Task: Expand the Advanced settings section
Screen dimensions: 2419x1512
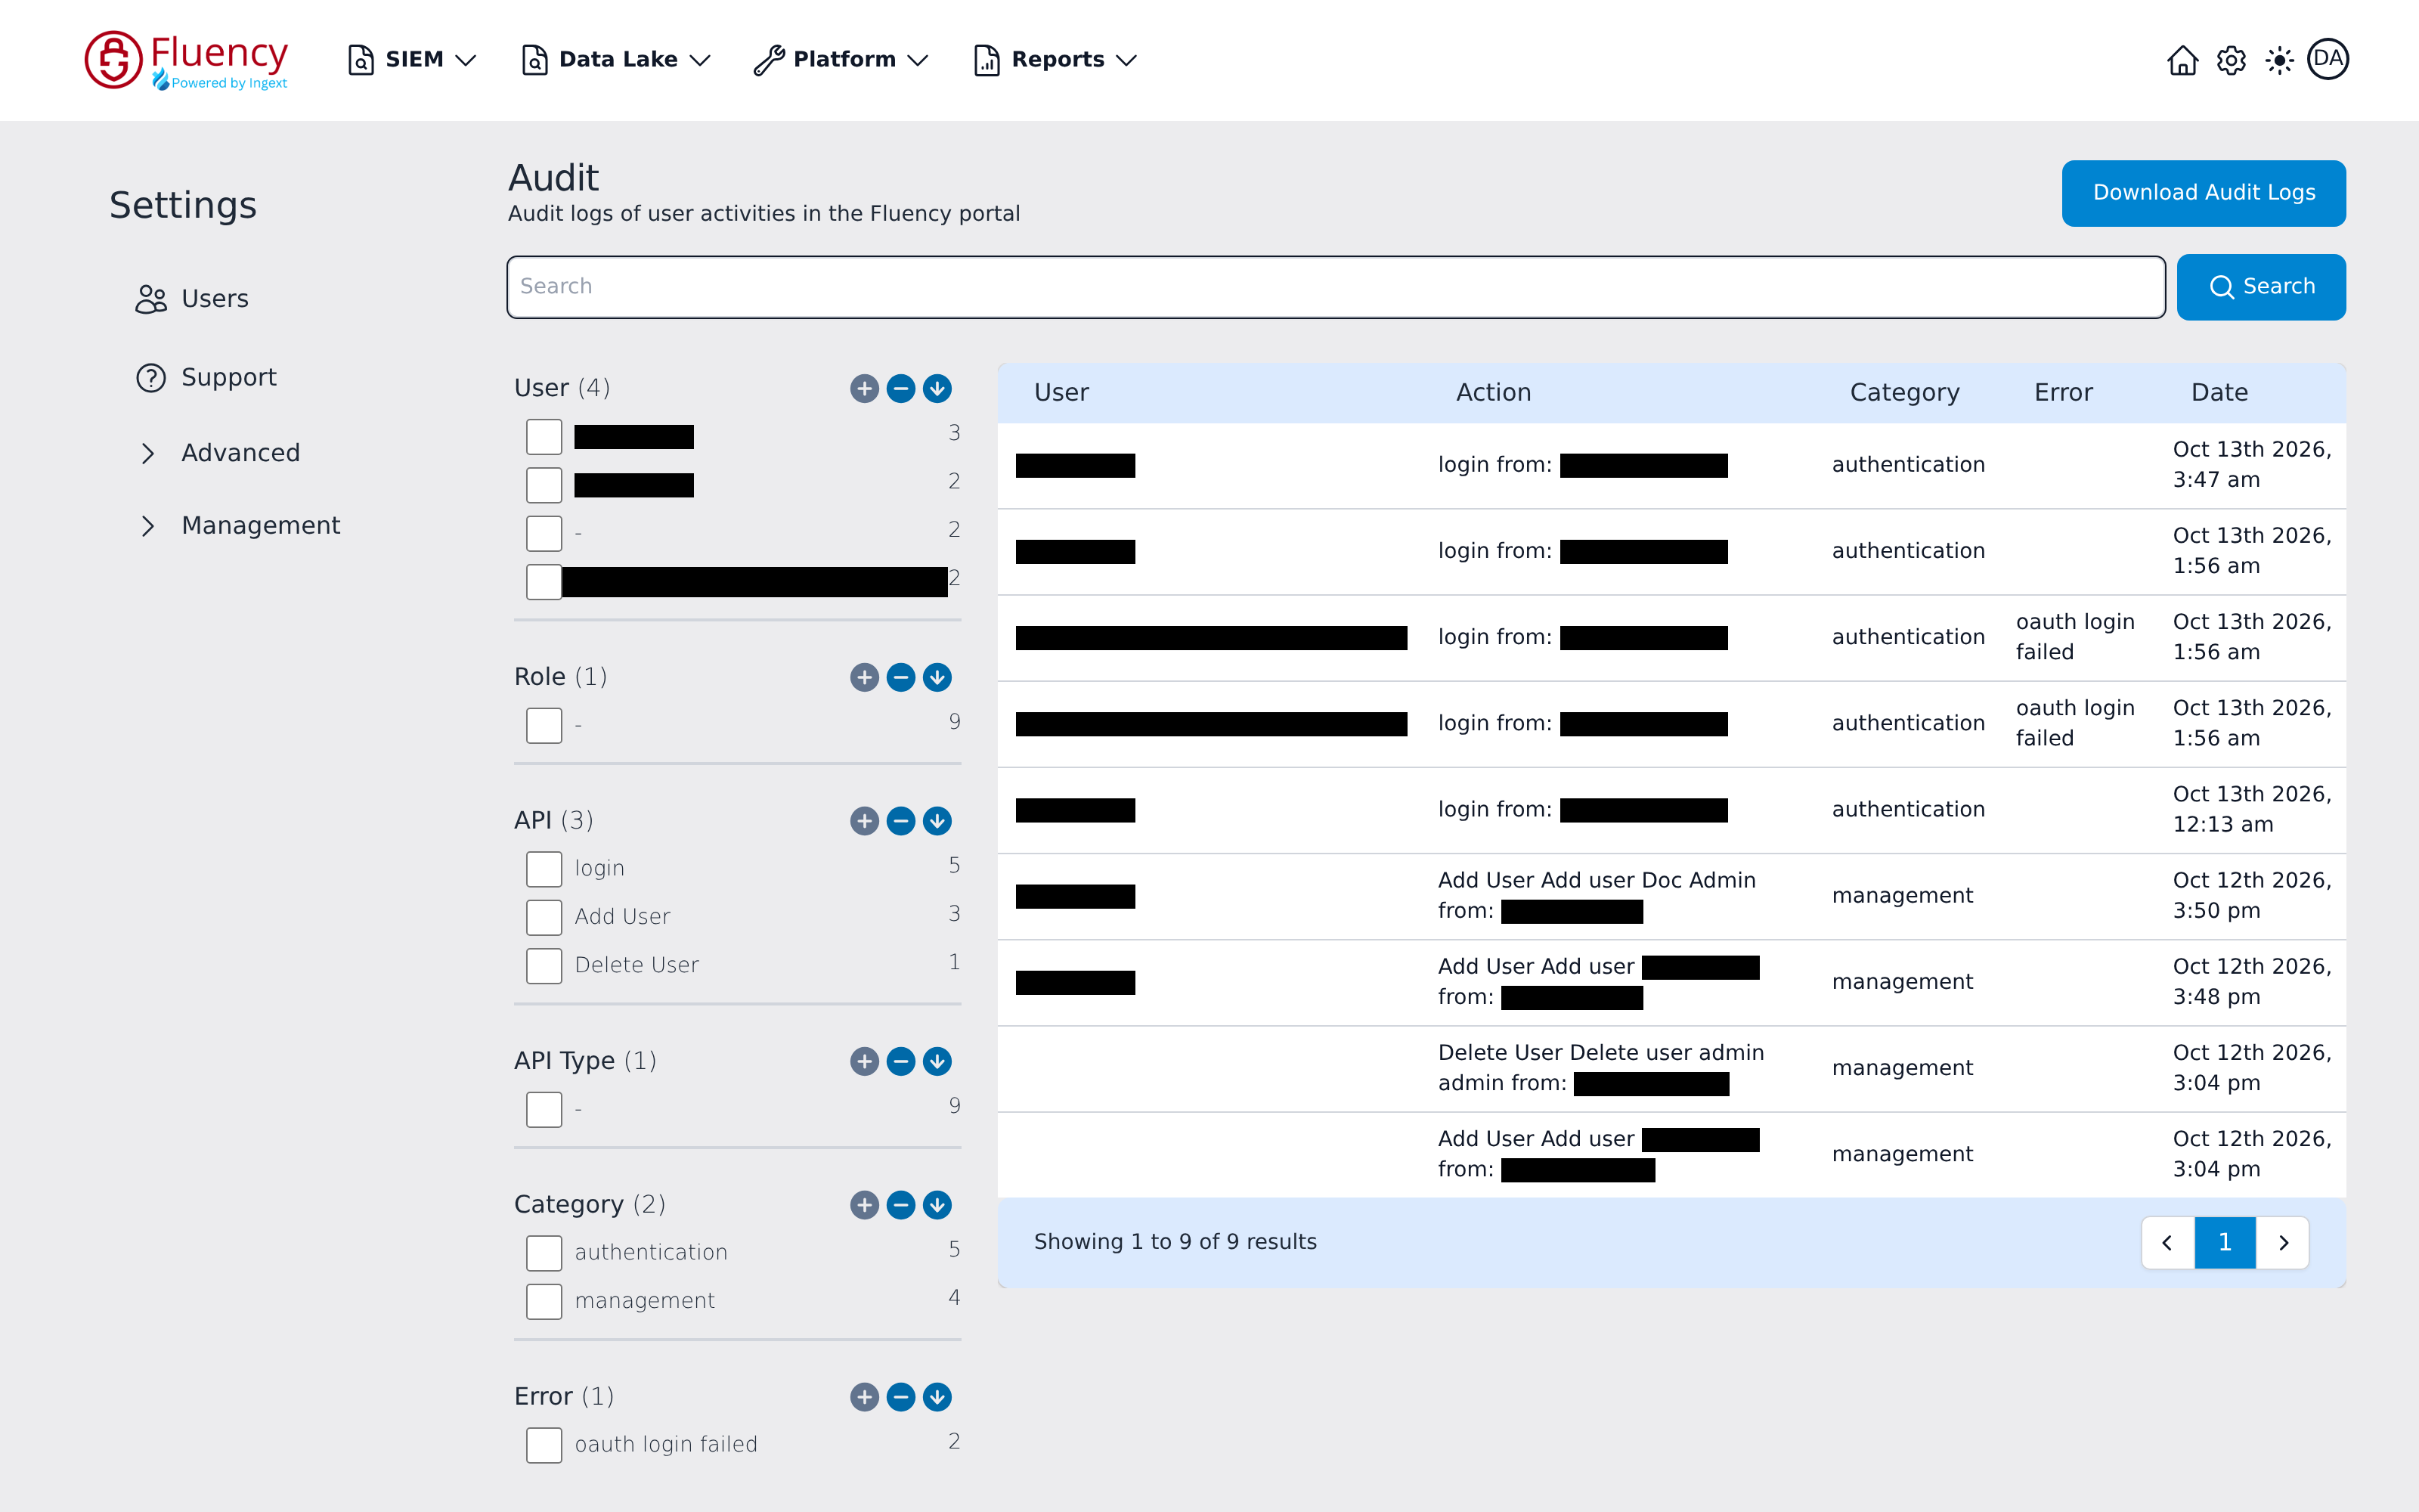Action: click(x=218, y=453)
